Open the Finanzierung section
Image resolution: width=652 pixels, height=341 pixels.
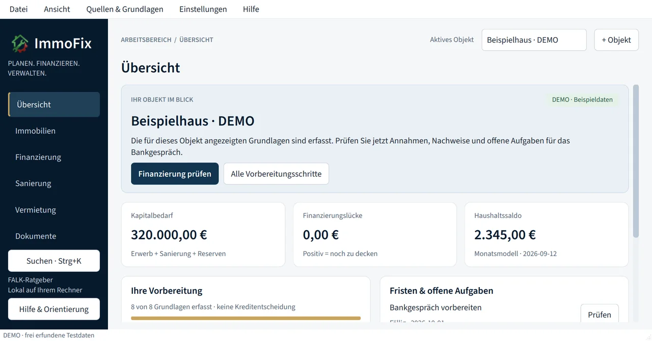click(54, 157)
